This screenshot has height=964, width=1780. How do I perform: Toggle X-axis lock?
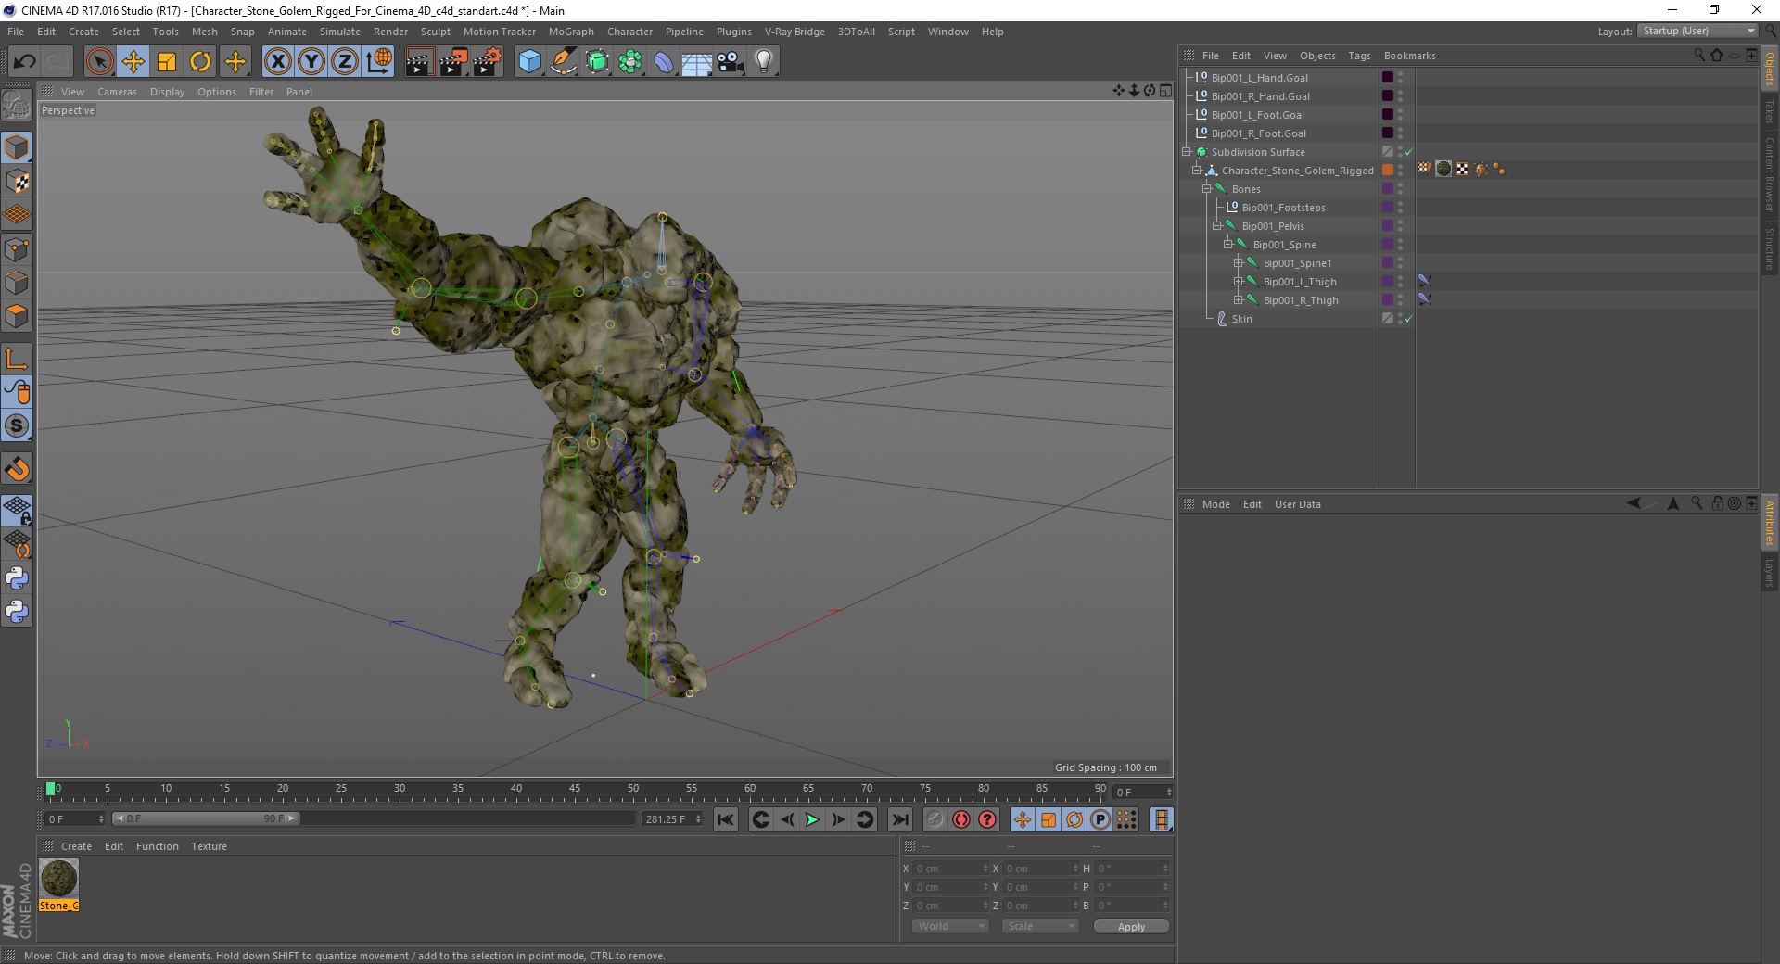pyautogui.click(x=277, y=62)
